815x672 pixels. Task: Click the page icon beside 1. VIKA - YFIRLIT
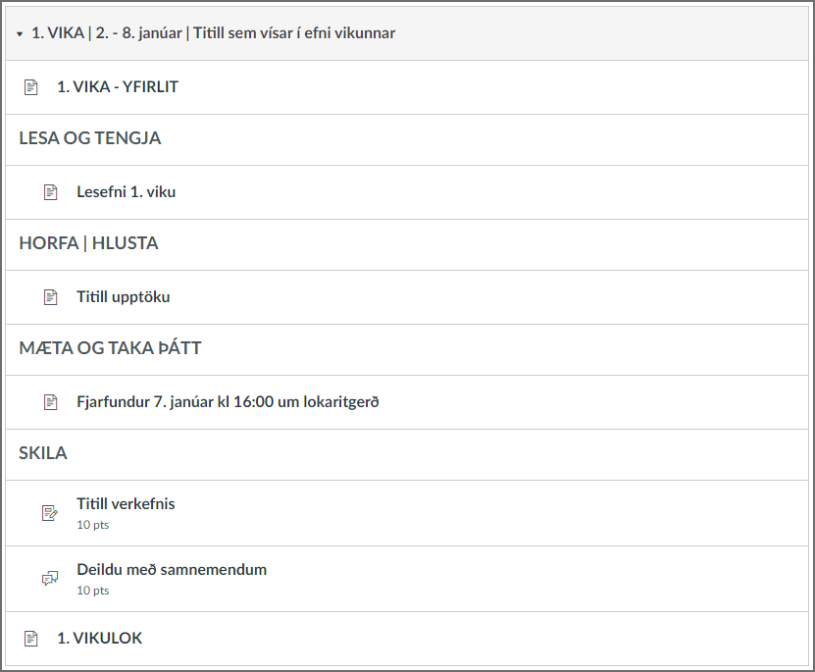pyautogui.click(x=31, y=87)
